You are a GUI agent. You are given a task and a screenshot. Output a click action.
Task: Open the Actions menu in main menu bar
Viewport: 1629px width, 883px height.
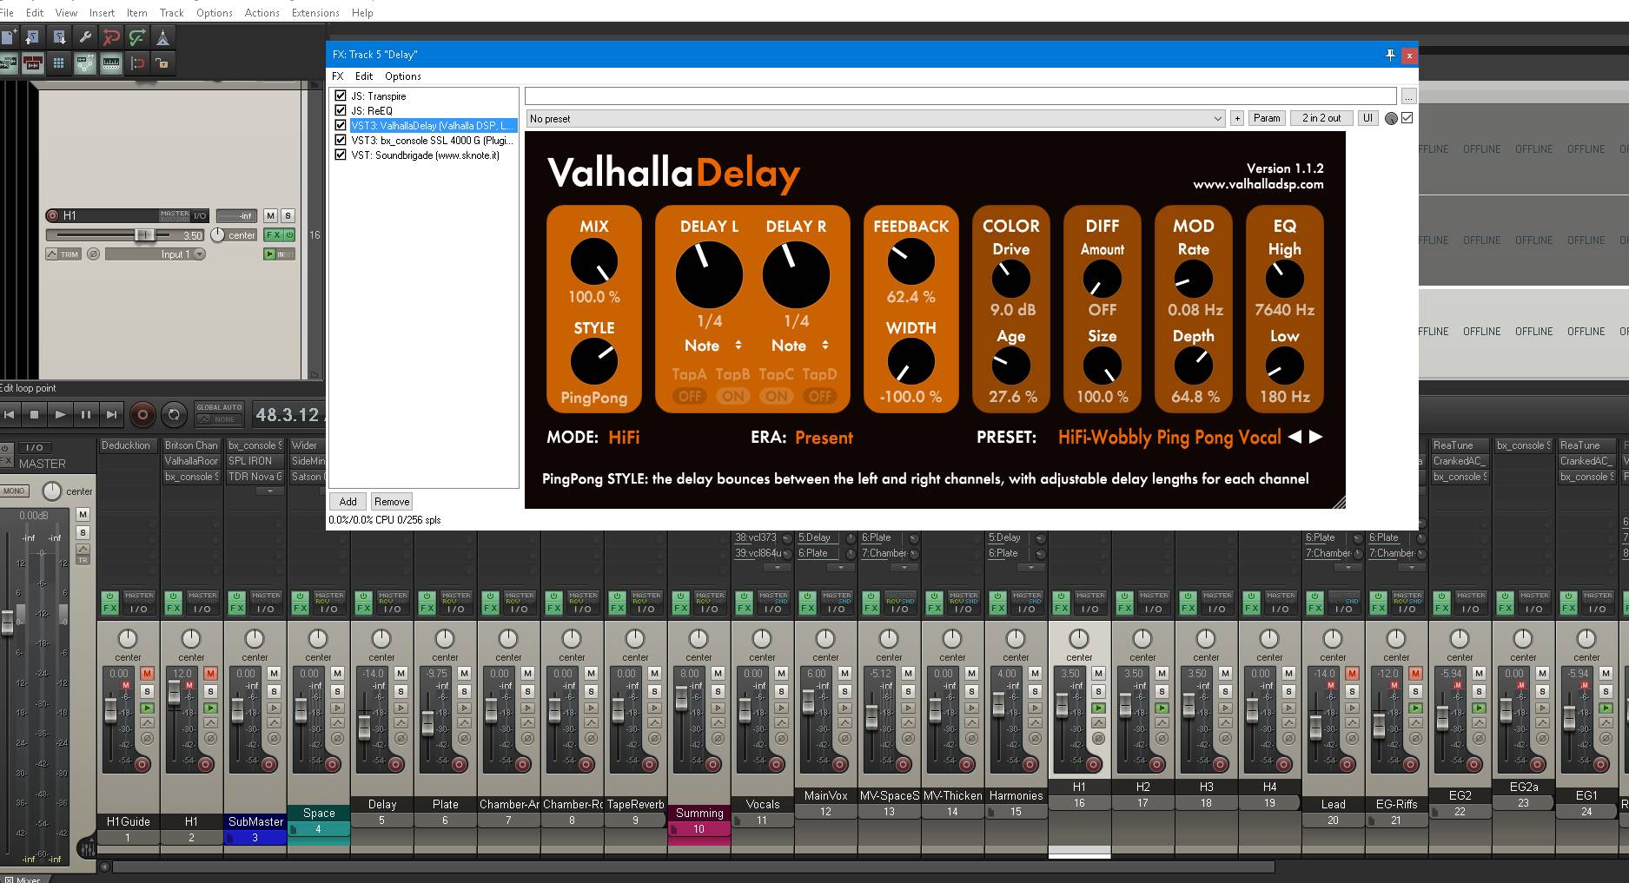(x=262, y=13)
